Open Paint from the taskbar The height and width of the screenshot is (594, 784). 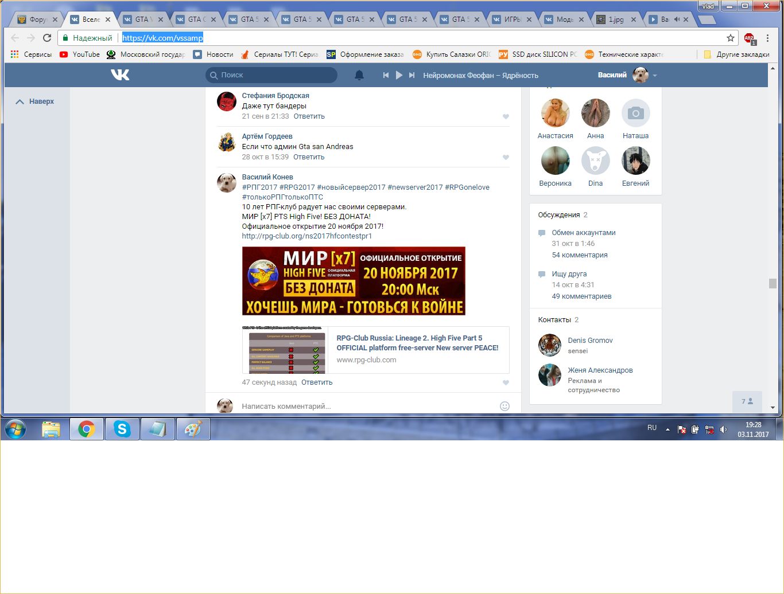coord(193,429)
